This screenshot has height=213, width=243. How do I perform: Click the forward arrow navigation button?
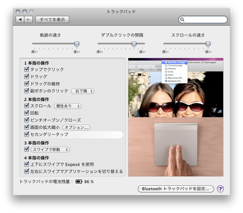tap(28, 20)
